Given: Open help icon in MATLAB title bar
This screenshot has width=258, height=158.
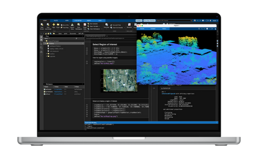Looking at the screenshot, I should [203, 21].
